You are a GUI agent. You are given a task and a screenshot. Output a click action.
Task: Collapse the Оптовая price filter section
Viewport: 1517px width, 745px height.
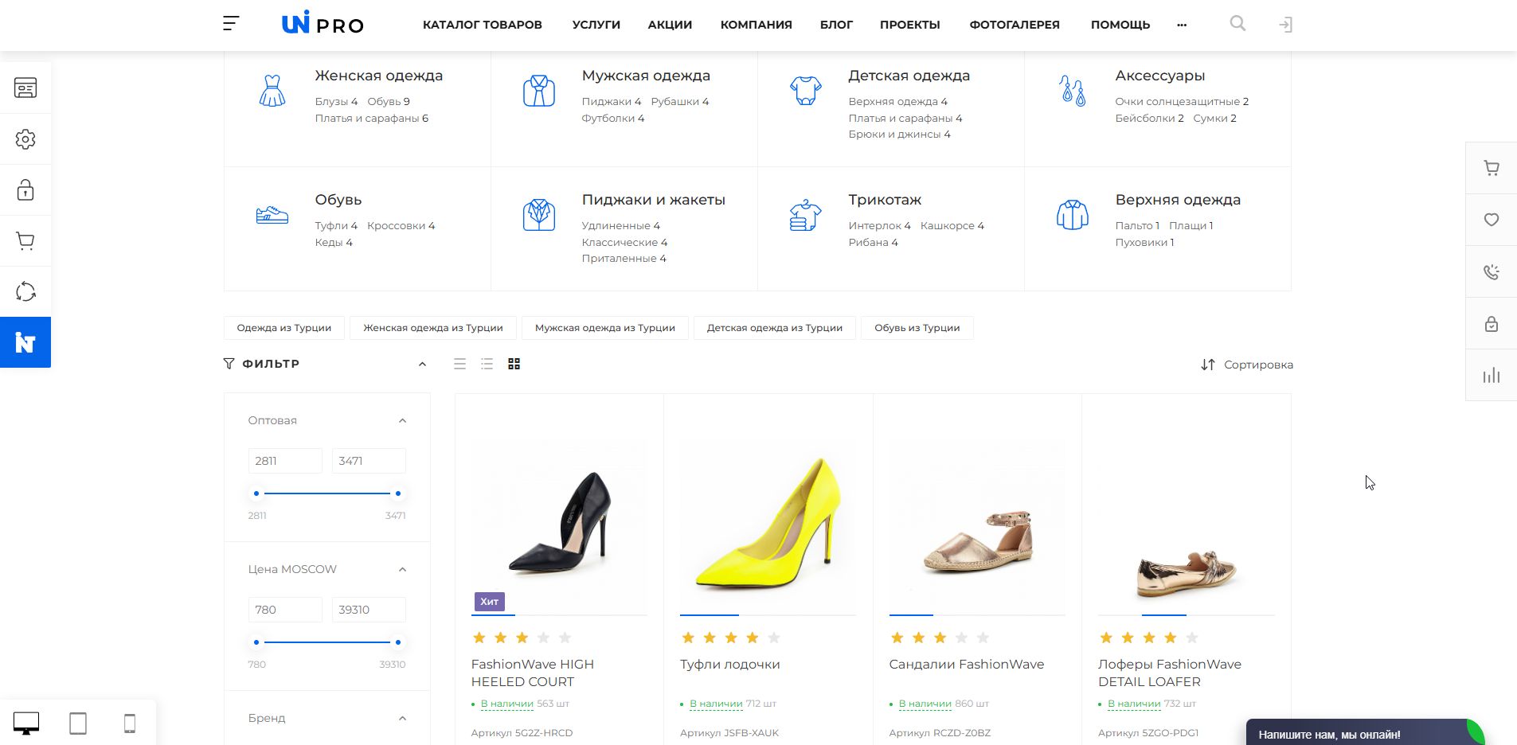[402, 421]
